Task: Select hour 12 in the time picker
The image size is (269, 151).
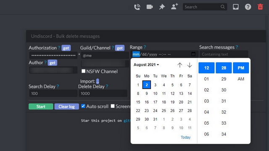Action: [206, 68]
